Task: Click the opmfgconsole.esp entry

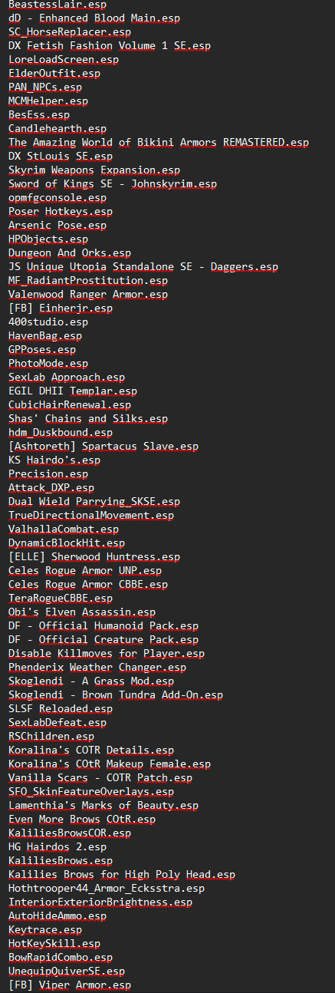Action: click(x=57, y=198)
